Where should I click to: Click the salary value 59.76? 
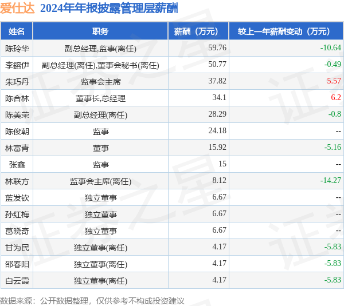tap(217, 47)
